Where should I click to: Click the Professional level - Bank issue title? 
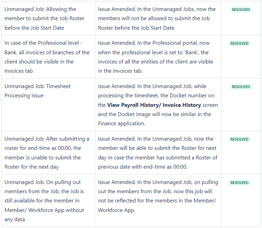(47, 57)
